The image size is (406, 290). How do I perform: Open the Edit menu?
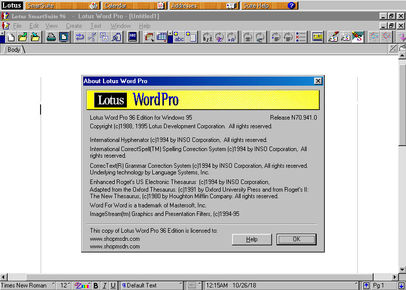34,26
